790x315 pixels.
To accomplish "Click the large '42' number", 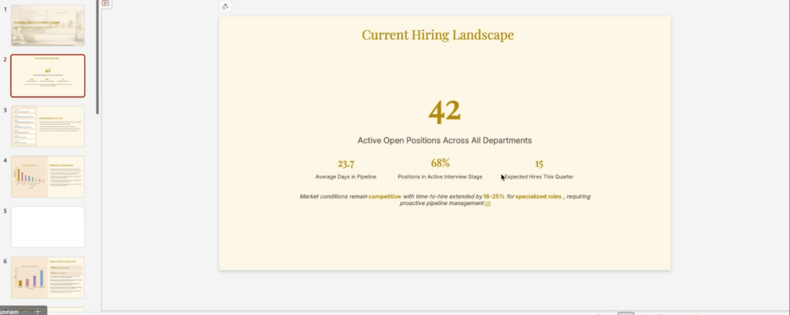I will (444, 111).
